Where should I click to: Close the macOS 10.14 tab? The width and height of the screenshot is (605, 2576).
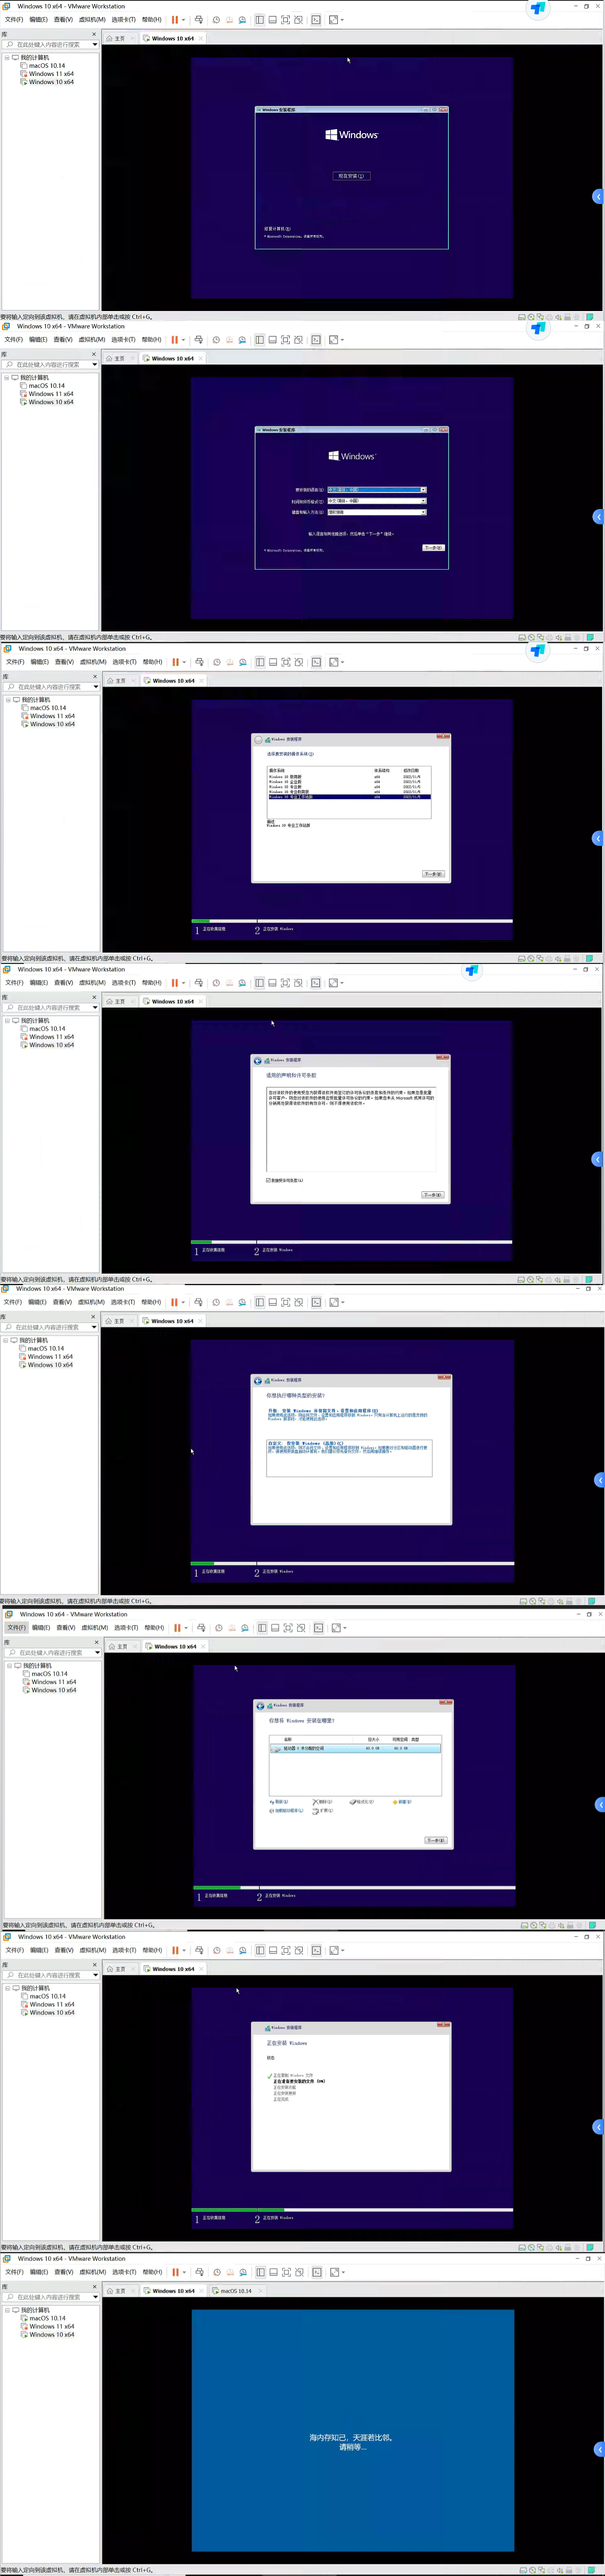coord(262,2291)
